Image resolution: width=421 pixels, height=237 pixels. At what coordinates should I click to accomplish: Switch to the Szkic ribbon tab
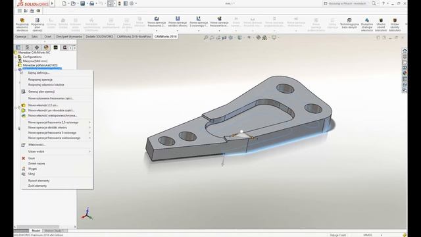35,37
